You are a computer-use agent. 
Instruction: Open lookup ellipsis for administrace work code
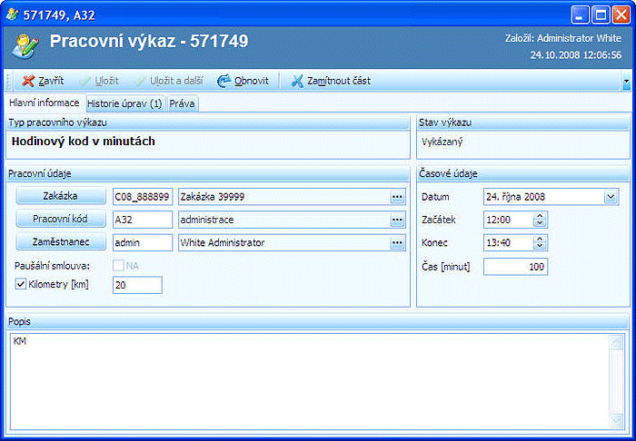tap(396, 220)
